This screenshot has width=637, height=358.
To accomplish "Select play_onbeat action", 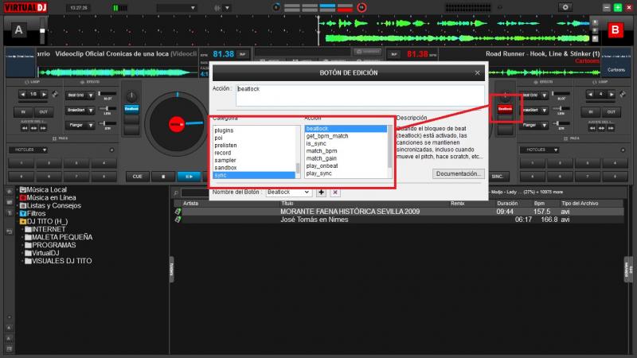I will point(322,165).
